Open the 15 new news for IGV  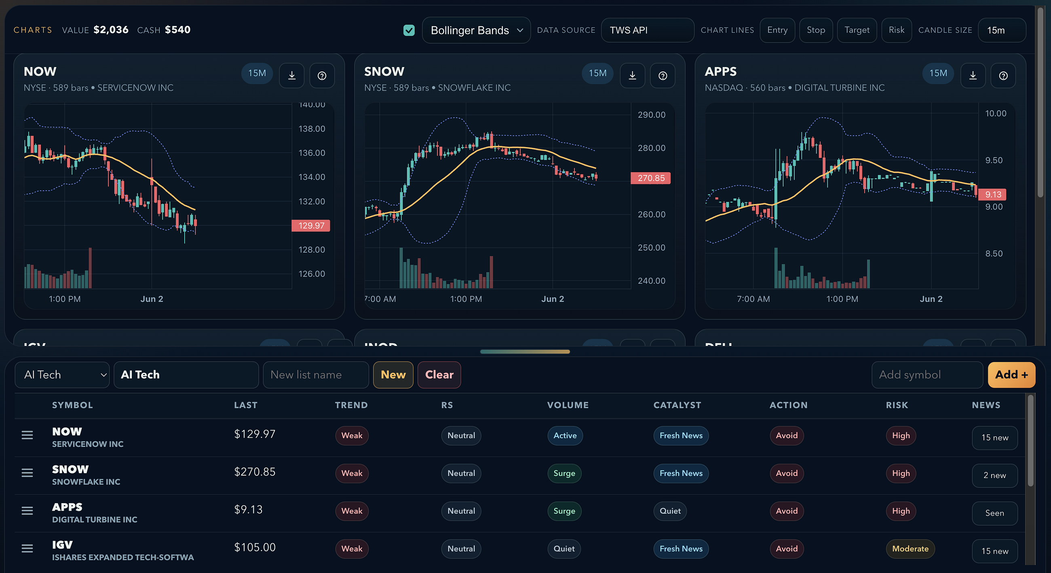coord(994,552)
